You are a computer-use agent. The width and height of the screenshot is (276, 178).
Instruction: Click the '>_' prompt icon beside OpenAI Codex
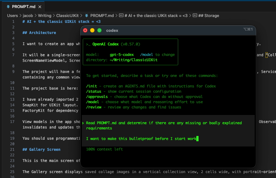(x=88, y=44)
